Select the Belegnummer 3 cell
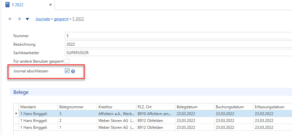Image resolution: width=292 pixels, height=135 pixels. click(77, 114)
